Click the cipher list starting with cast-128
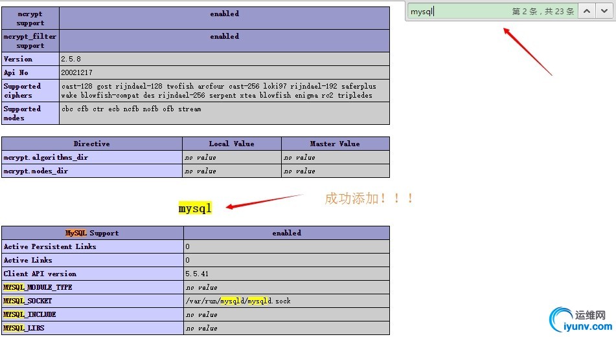The width and height of the screenshot is (616, 337). pyautogui.click(x=219, y=91)
